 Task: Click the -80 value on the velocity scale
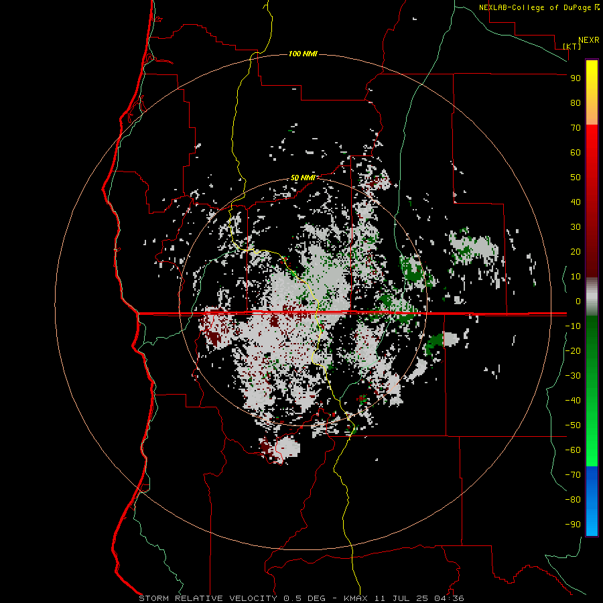[573, 500]
